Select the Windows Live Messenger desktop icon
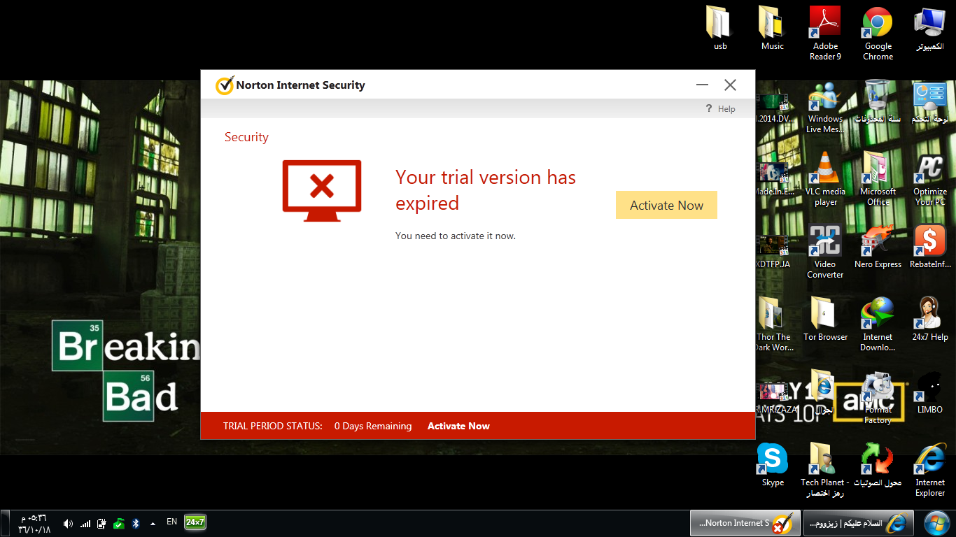The height and width of the screenshot is (537, 956). click(825, 107)
